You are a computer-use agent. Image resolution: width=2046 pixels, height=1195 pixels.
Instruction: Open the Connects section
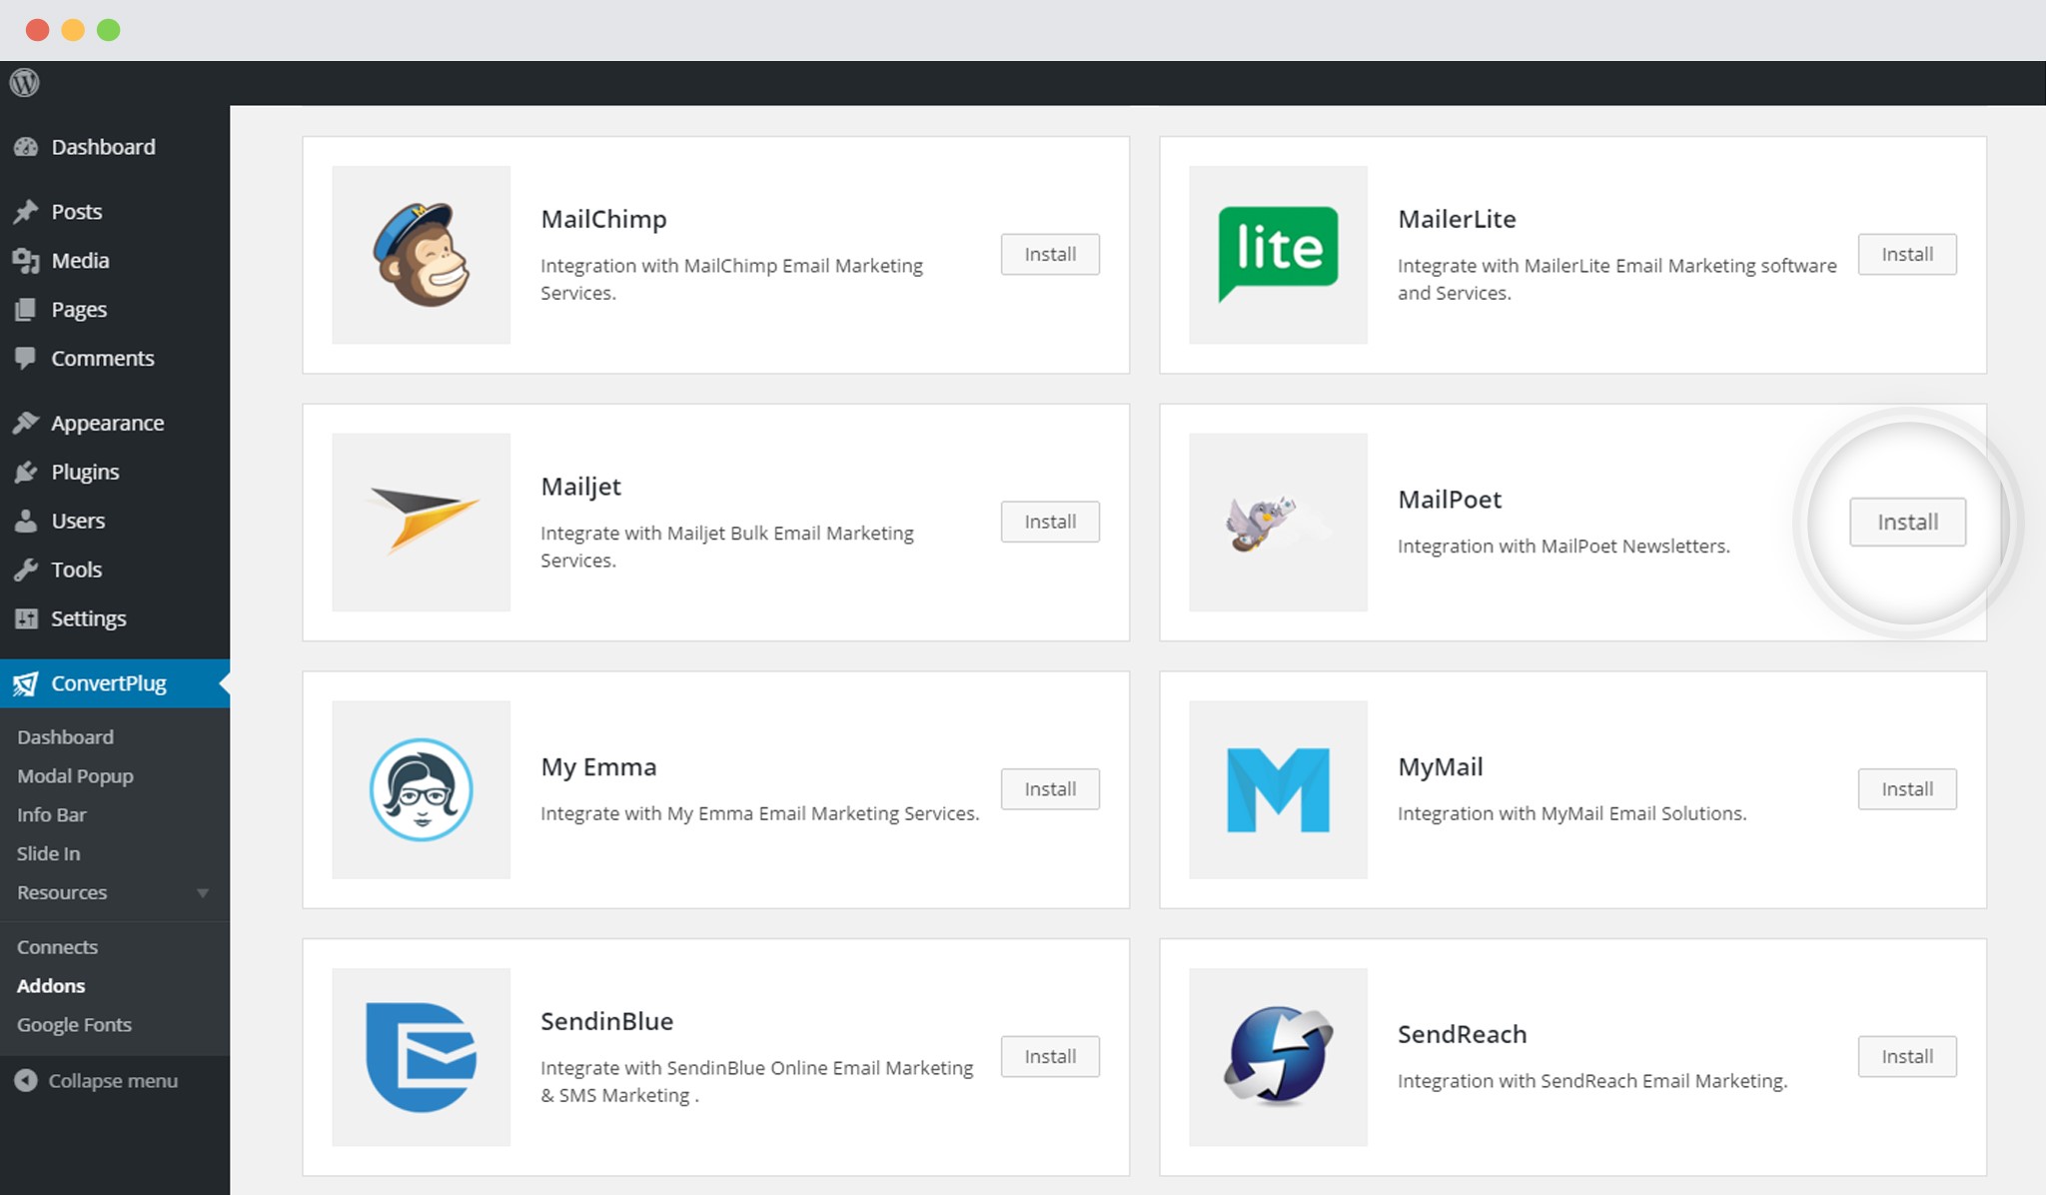[x=57, y=944]
